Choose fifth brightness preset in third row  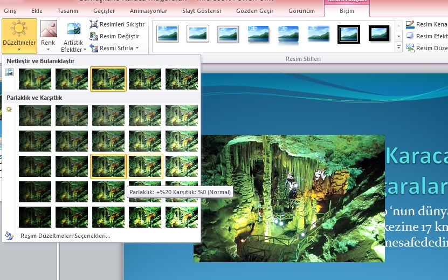pos(182,167)
